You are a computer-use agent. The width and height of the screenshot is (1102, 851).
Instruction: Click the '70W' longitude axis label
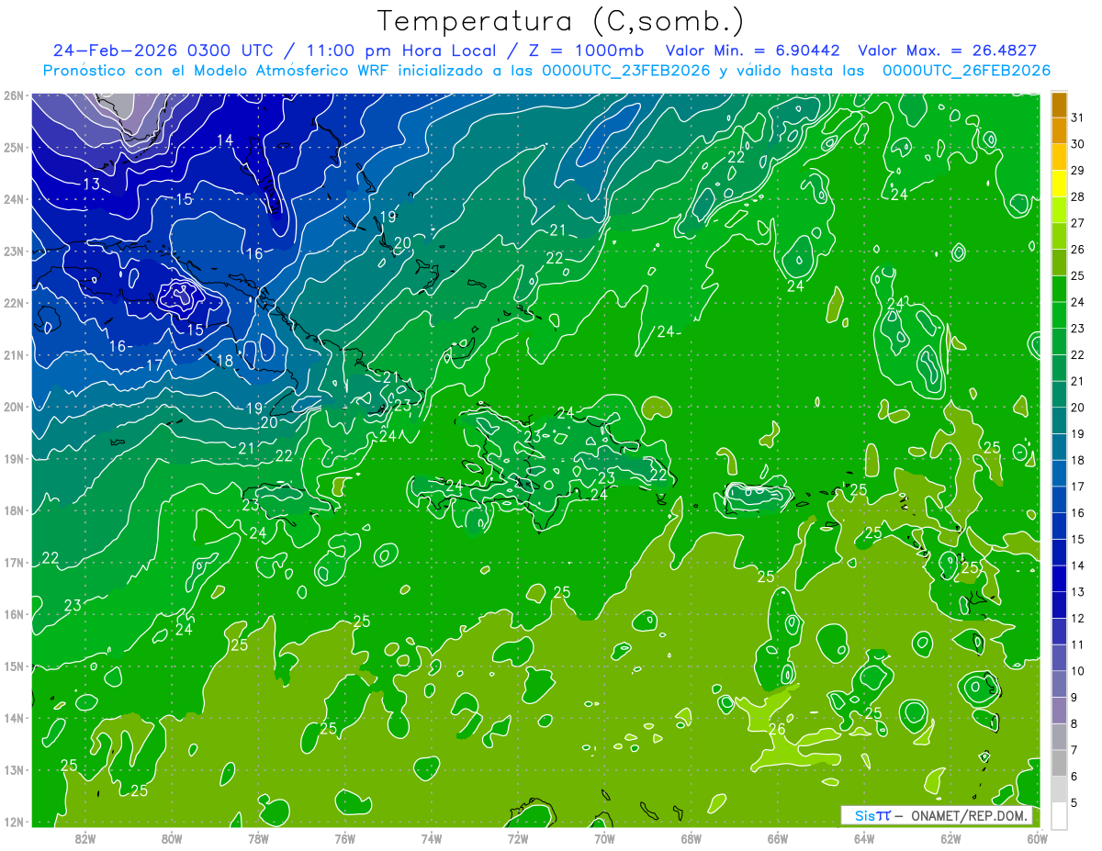pos(604,839)
